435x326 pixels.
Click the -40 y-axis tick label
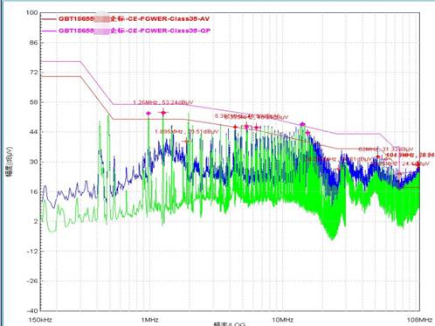(32, 310)
